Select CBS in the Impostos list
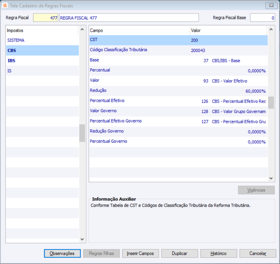The image size is (280, 264). (42, 50)
